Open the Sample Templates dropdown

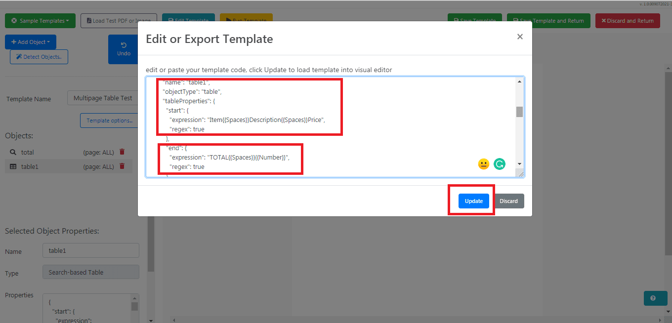click(40, 21)
